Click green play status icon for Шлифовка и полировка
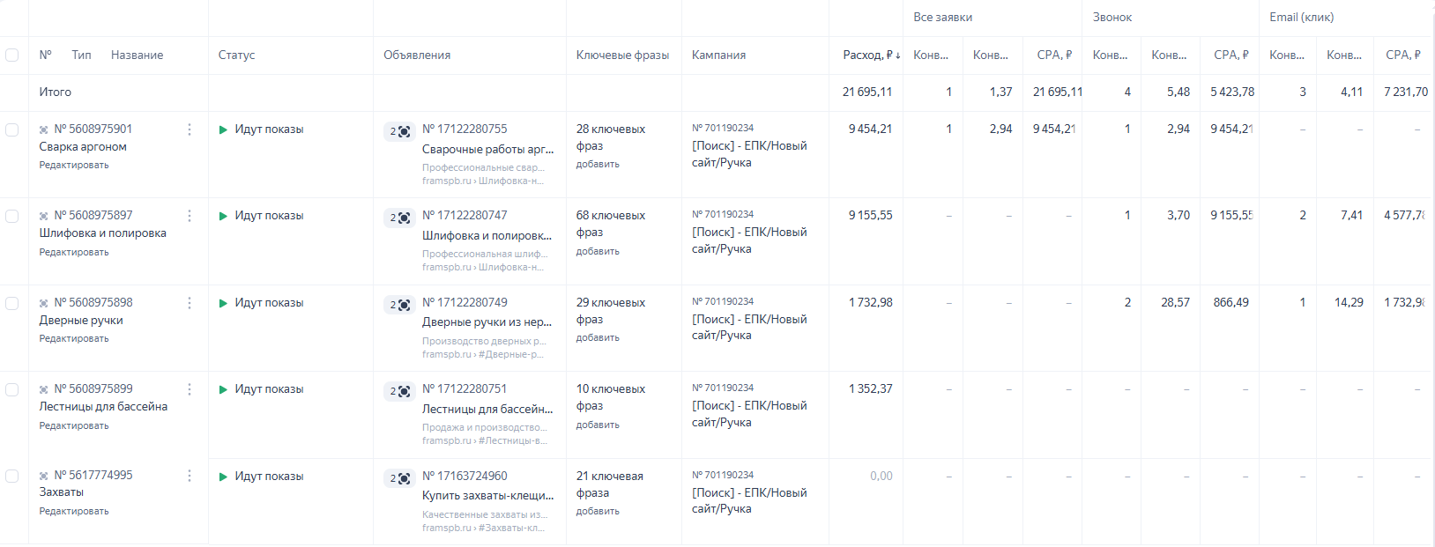The image size is (1435, 547). point(223,216)
